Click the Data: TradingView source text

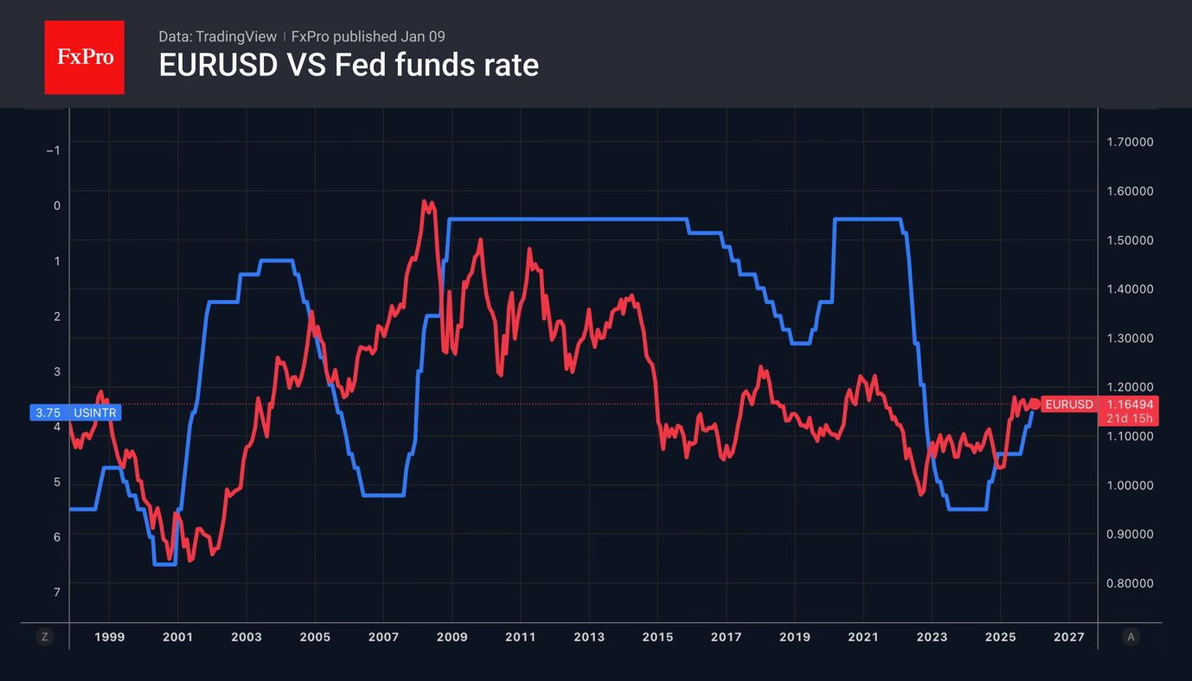pos(217,36)
